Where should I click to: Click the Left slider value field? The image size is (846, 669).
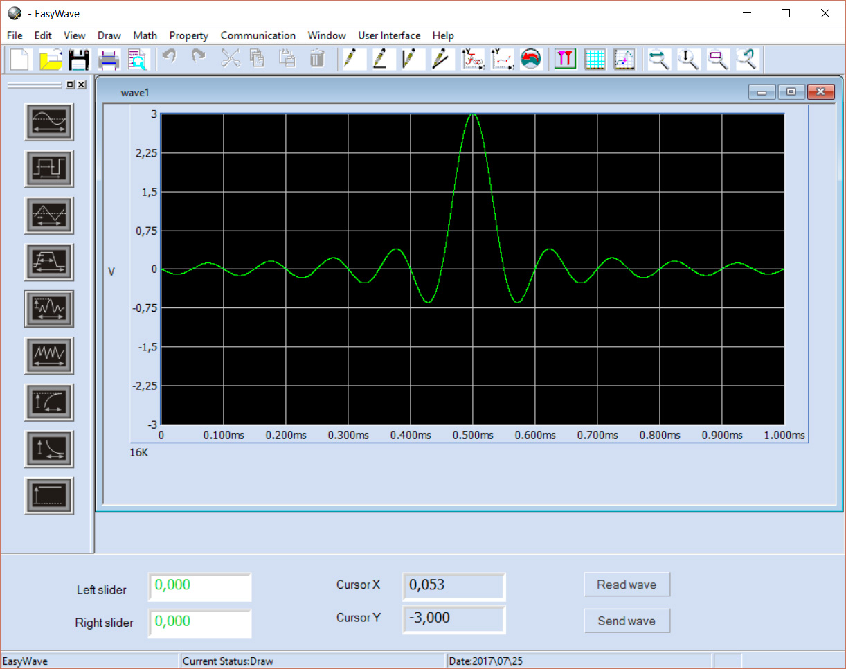click(x=199, y=587)
